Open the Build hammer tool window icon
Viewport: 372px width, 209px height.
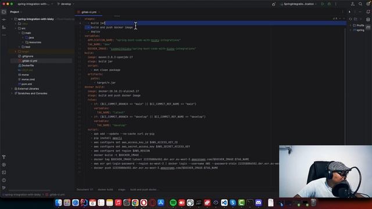(4, 157)
